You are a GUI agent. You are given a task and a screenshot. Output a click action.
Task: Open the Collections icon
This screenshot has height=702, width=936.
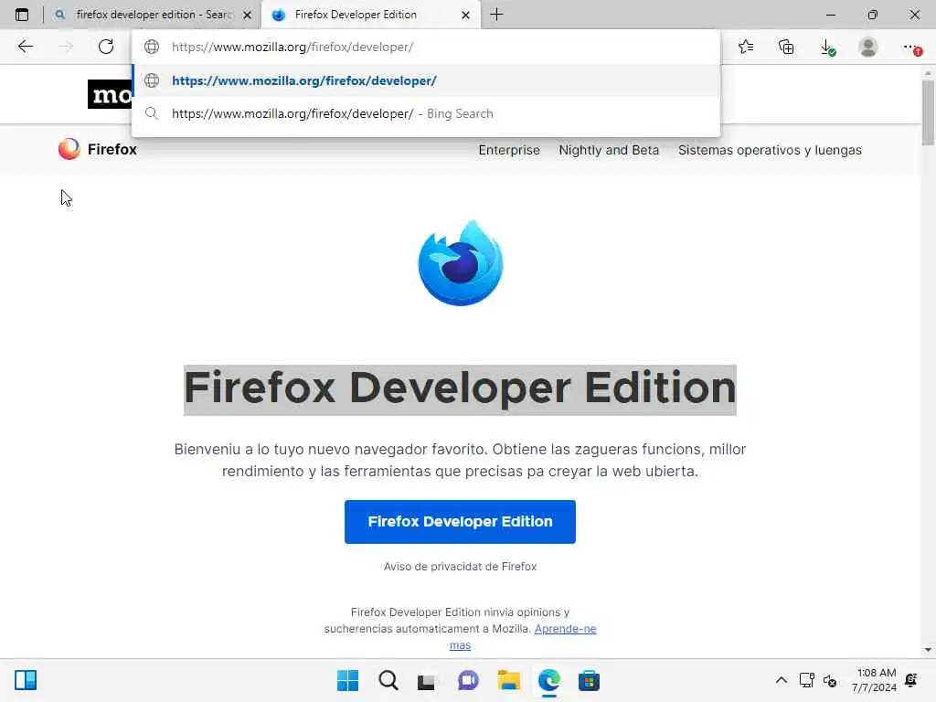(x=786, y=47)
